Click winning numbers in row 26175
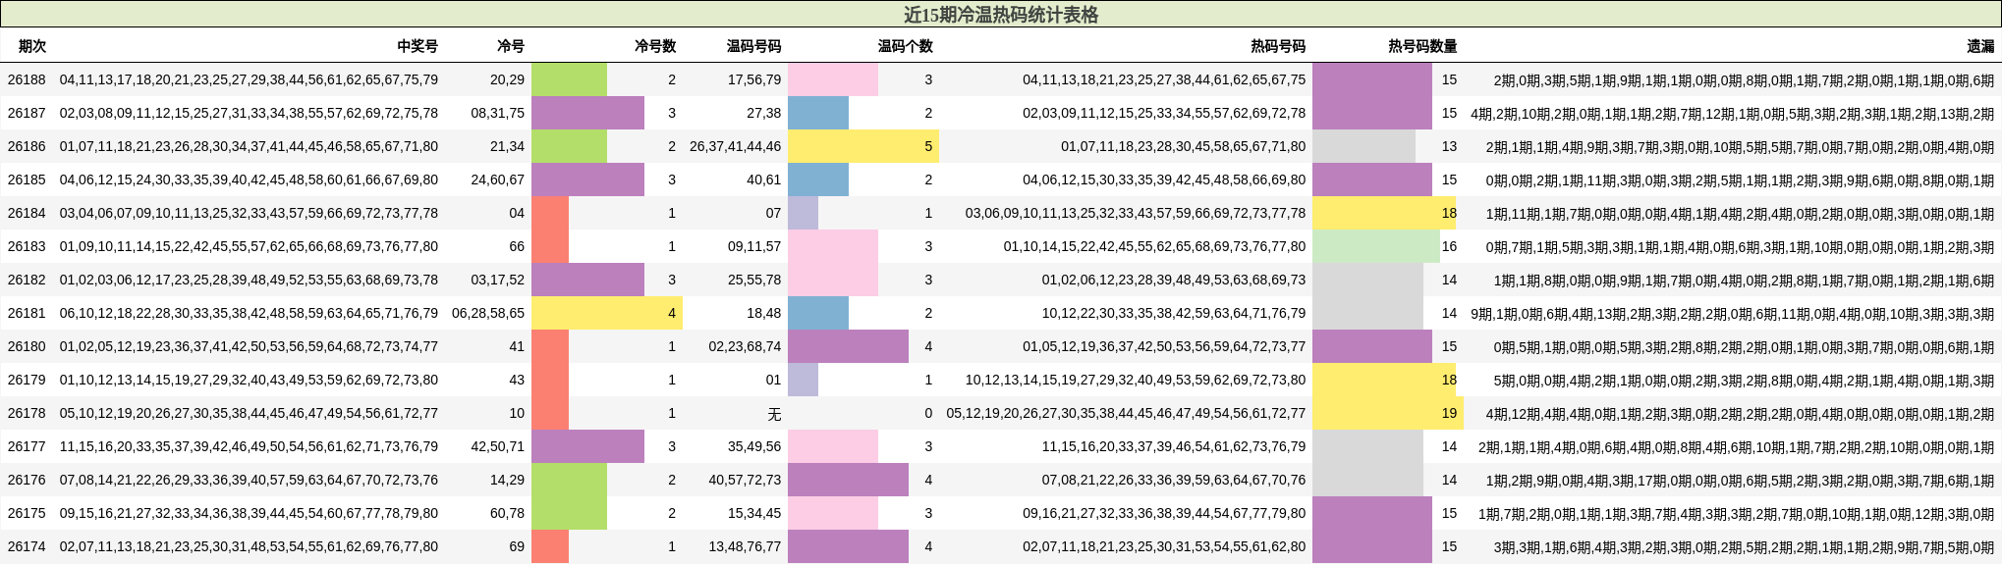Viewport: 2002px width, 564px height. pos(249,513)
